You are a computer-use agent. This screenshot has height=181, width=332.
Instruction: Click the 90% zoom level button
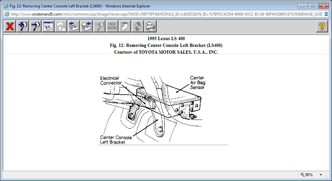coord(307,175)
